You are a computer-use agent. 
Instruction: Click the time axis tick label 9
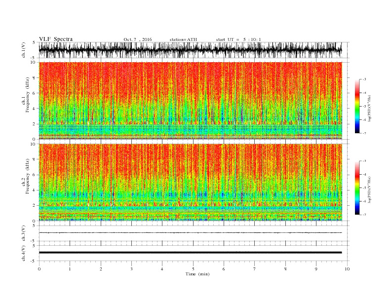click(x=316, y=269)
